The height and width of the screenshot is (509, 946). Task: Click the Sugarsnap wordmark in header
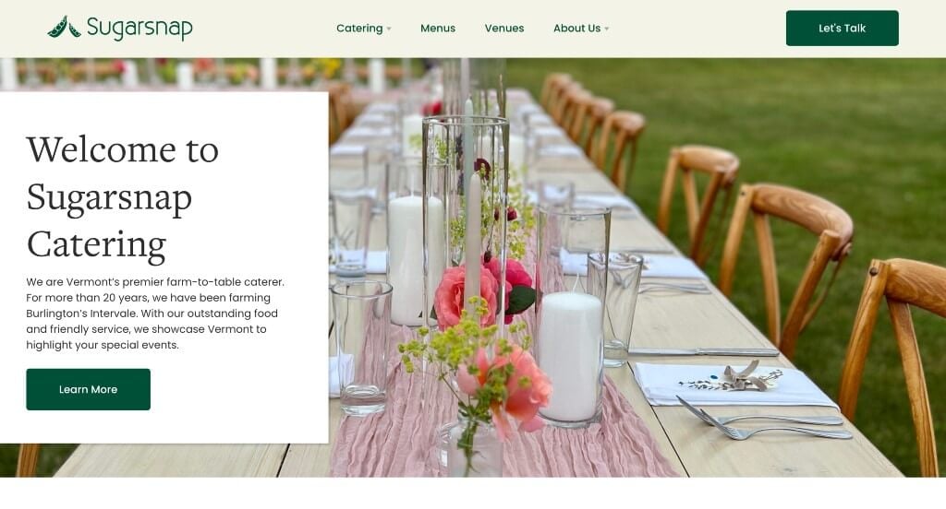139,29
